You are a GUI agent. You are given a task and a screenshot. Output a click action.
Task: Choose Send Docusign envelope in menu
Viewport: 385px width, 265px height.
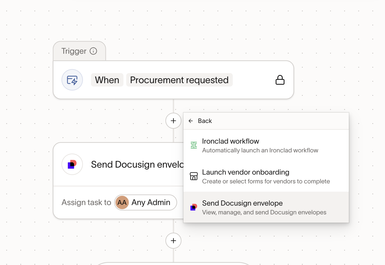tap(266, 207)
